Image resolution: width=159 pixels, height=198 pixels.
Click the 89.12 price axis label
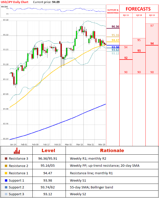pos(6,79)
